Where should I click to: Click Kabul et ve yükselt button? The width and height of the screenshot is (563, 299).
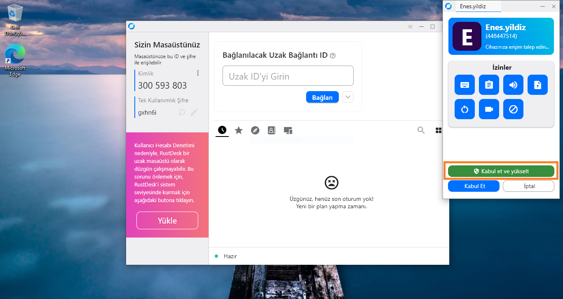pyautogui.click(x=501, y=171)
